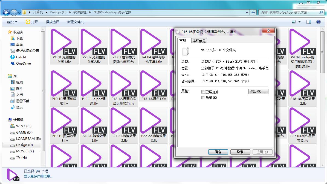Screen dimensions: 327x184
Task: Open OneDrive from the sidebar
Action: click(x=24, y=63)
